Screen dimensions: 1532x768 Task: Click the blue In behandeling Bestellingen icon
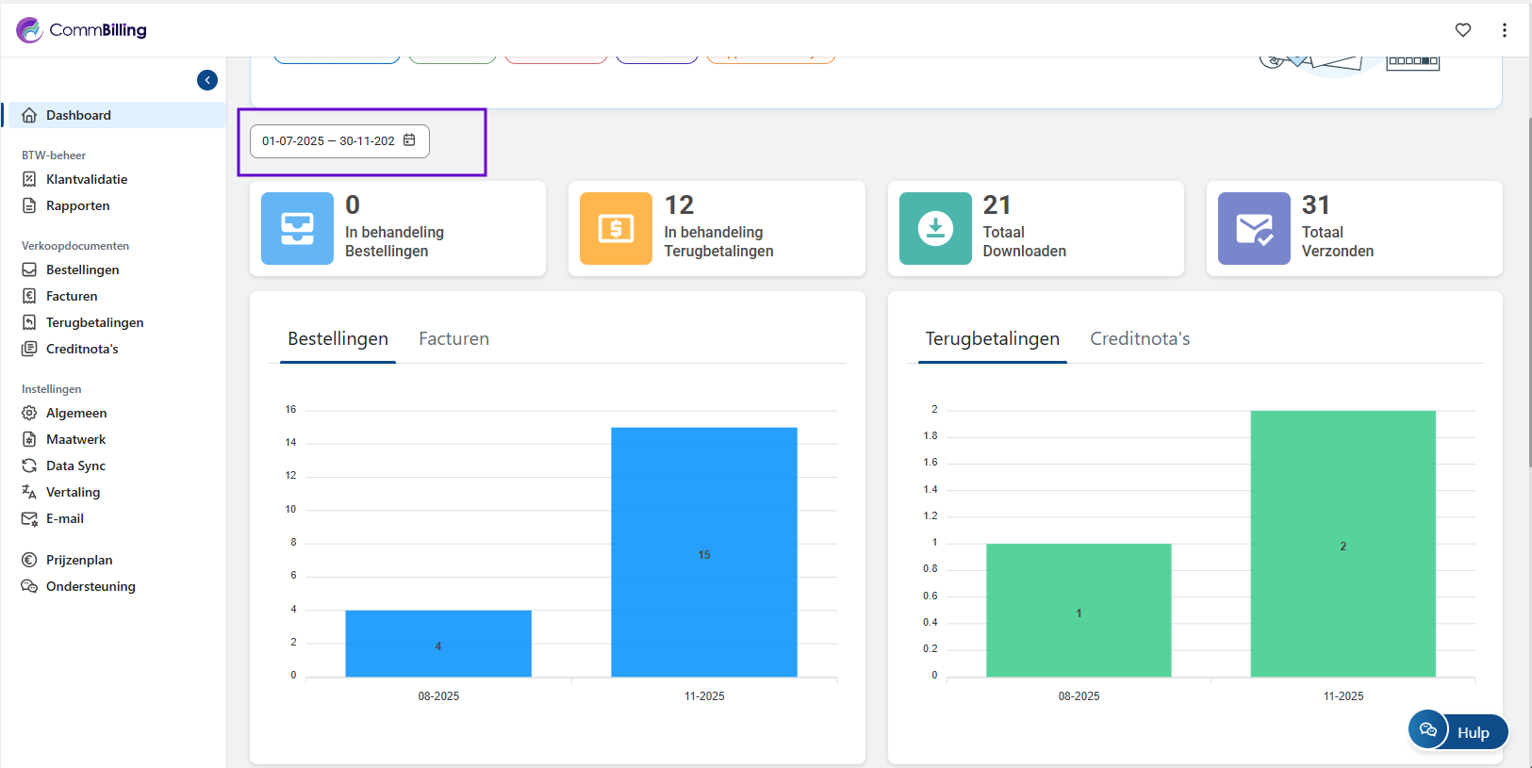tap(297, 228)
